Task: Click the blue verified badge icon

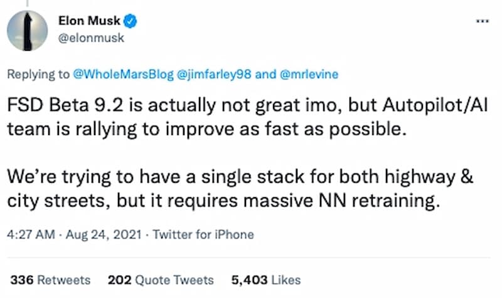Action: 131,22
